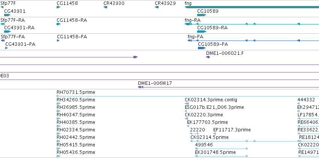Click the CG10589 gene glyph

[202, 15]
